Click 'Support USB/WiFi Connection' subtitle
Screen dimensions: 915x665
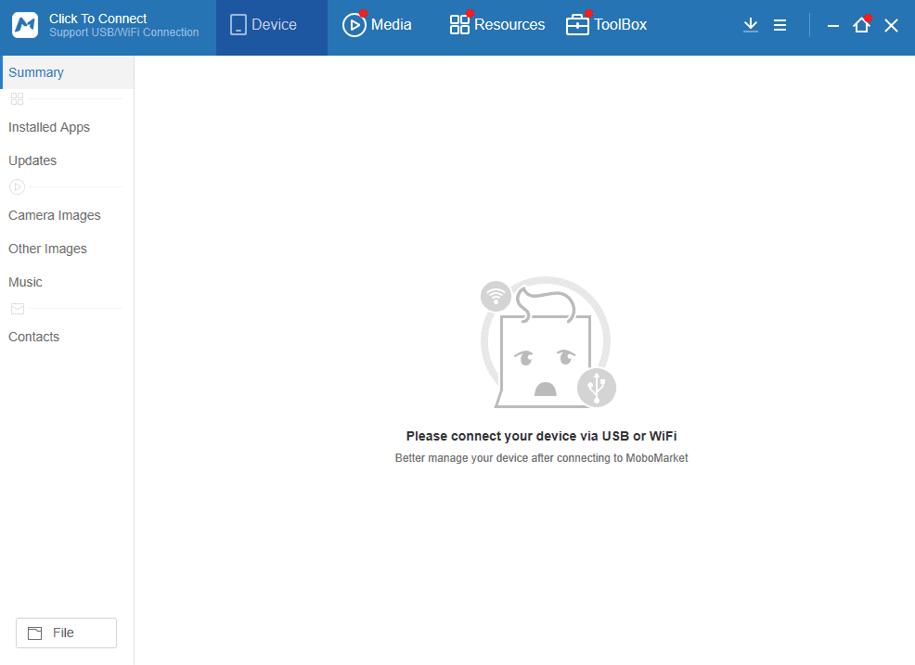pyautogui.click(x=123, y=32)
